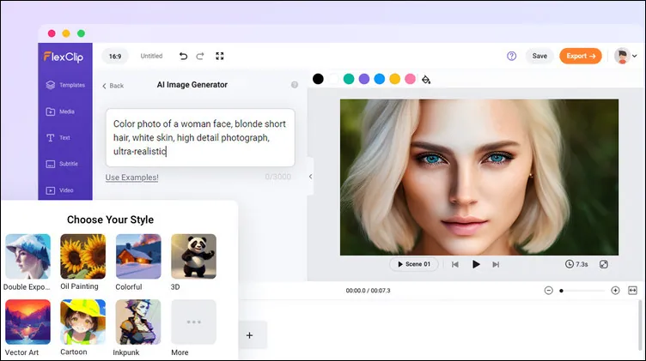Pick the blue color swatch
The width and height of the screenshot is (646, 361).
click(x=380, y=79)
